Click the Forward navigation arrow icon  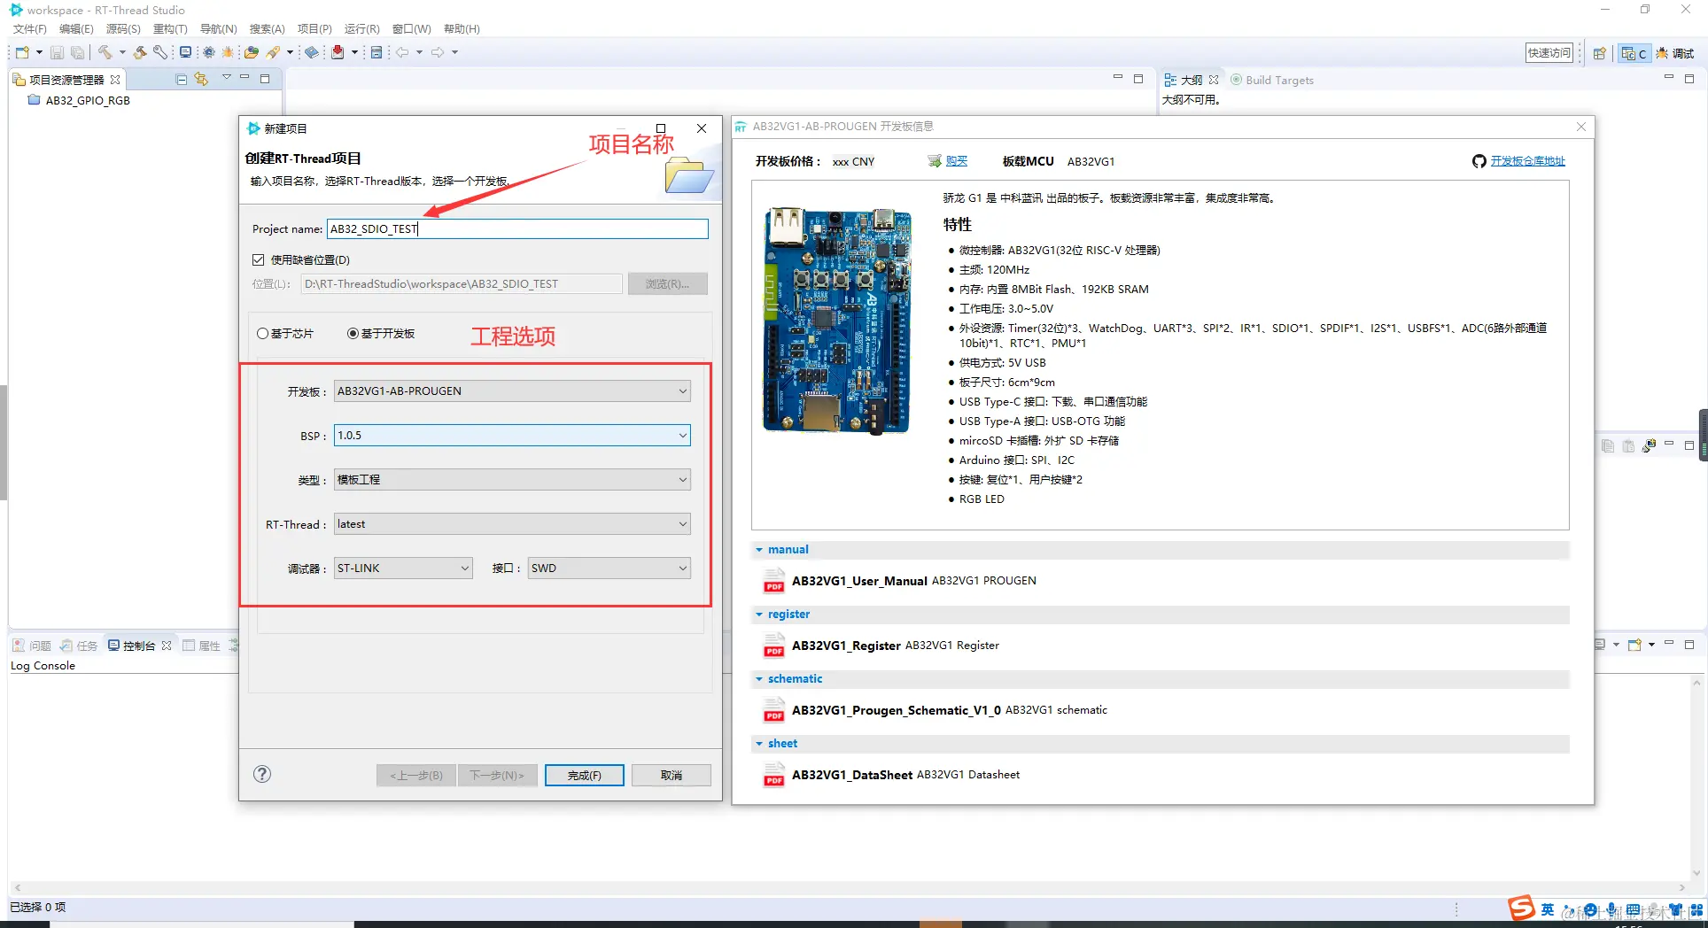pos(438,52)
